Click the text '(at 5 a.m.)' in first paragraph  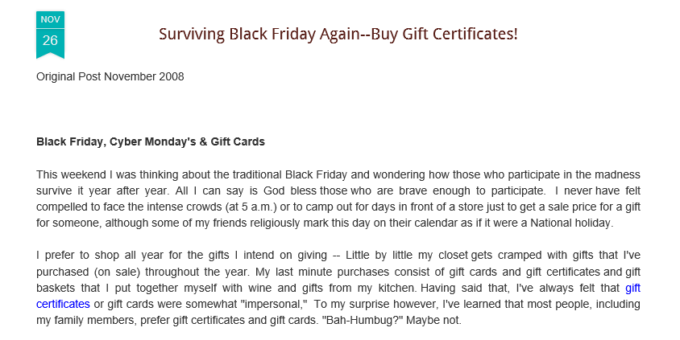click(x=251, y=207)
